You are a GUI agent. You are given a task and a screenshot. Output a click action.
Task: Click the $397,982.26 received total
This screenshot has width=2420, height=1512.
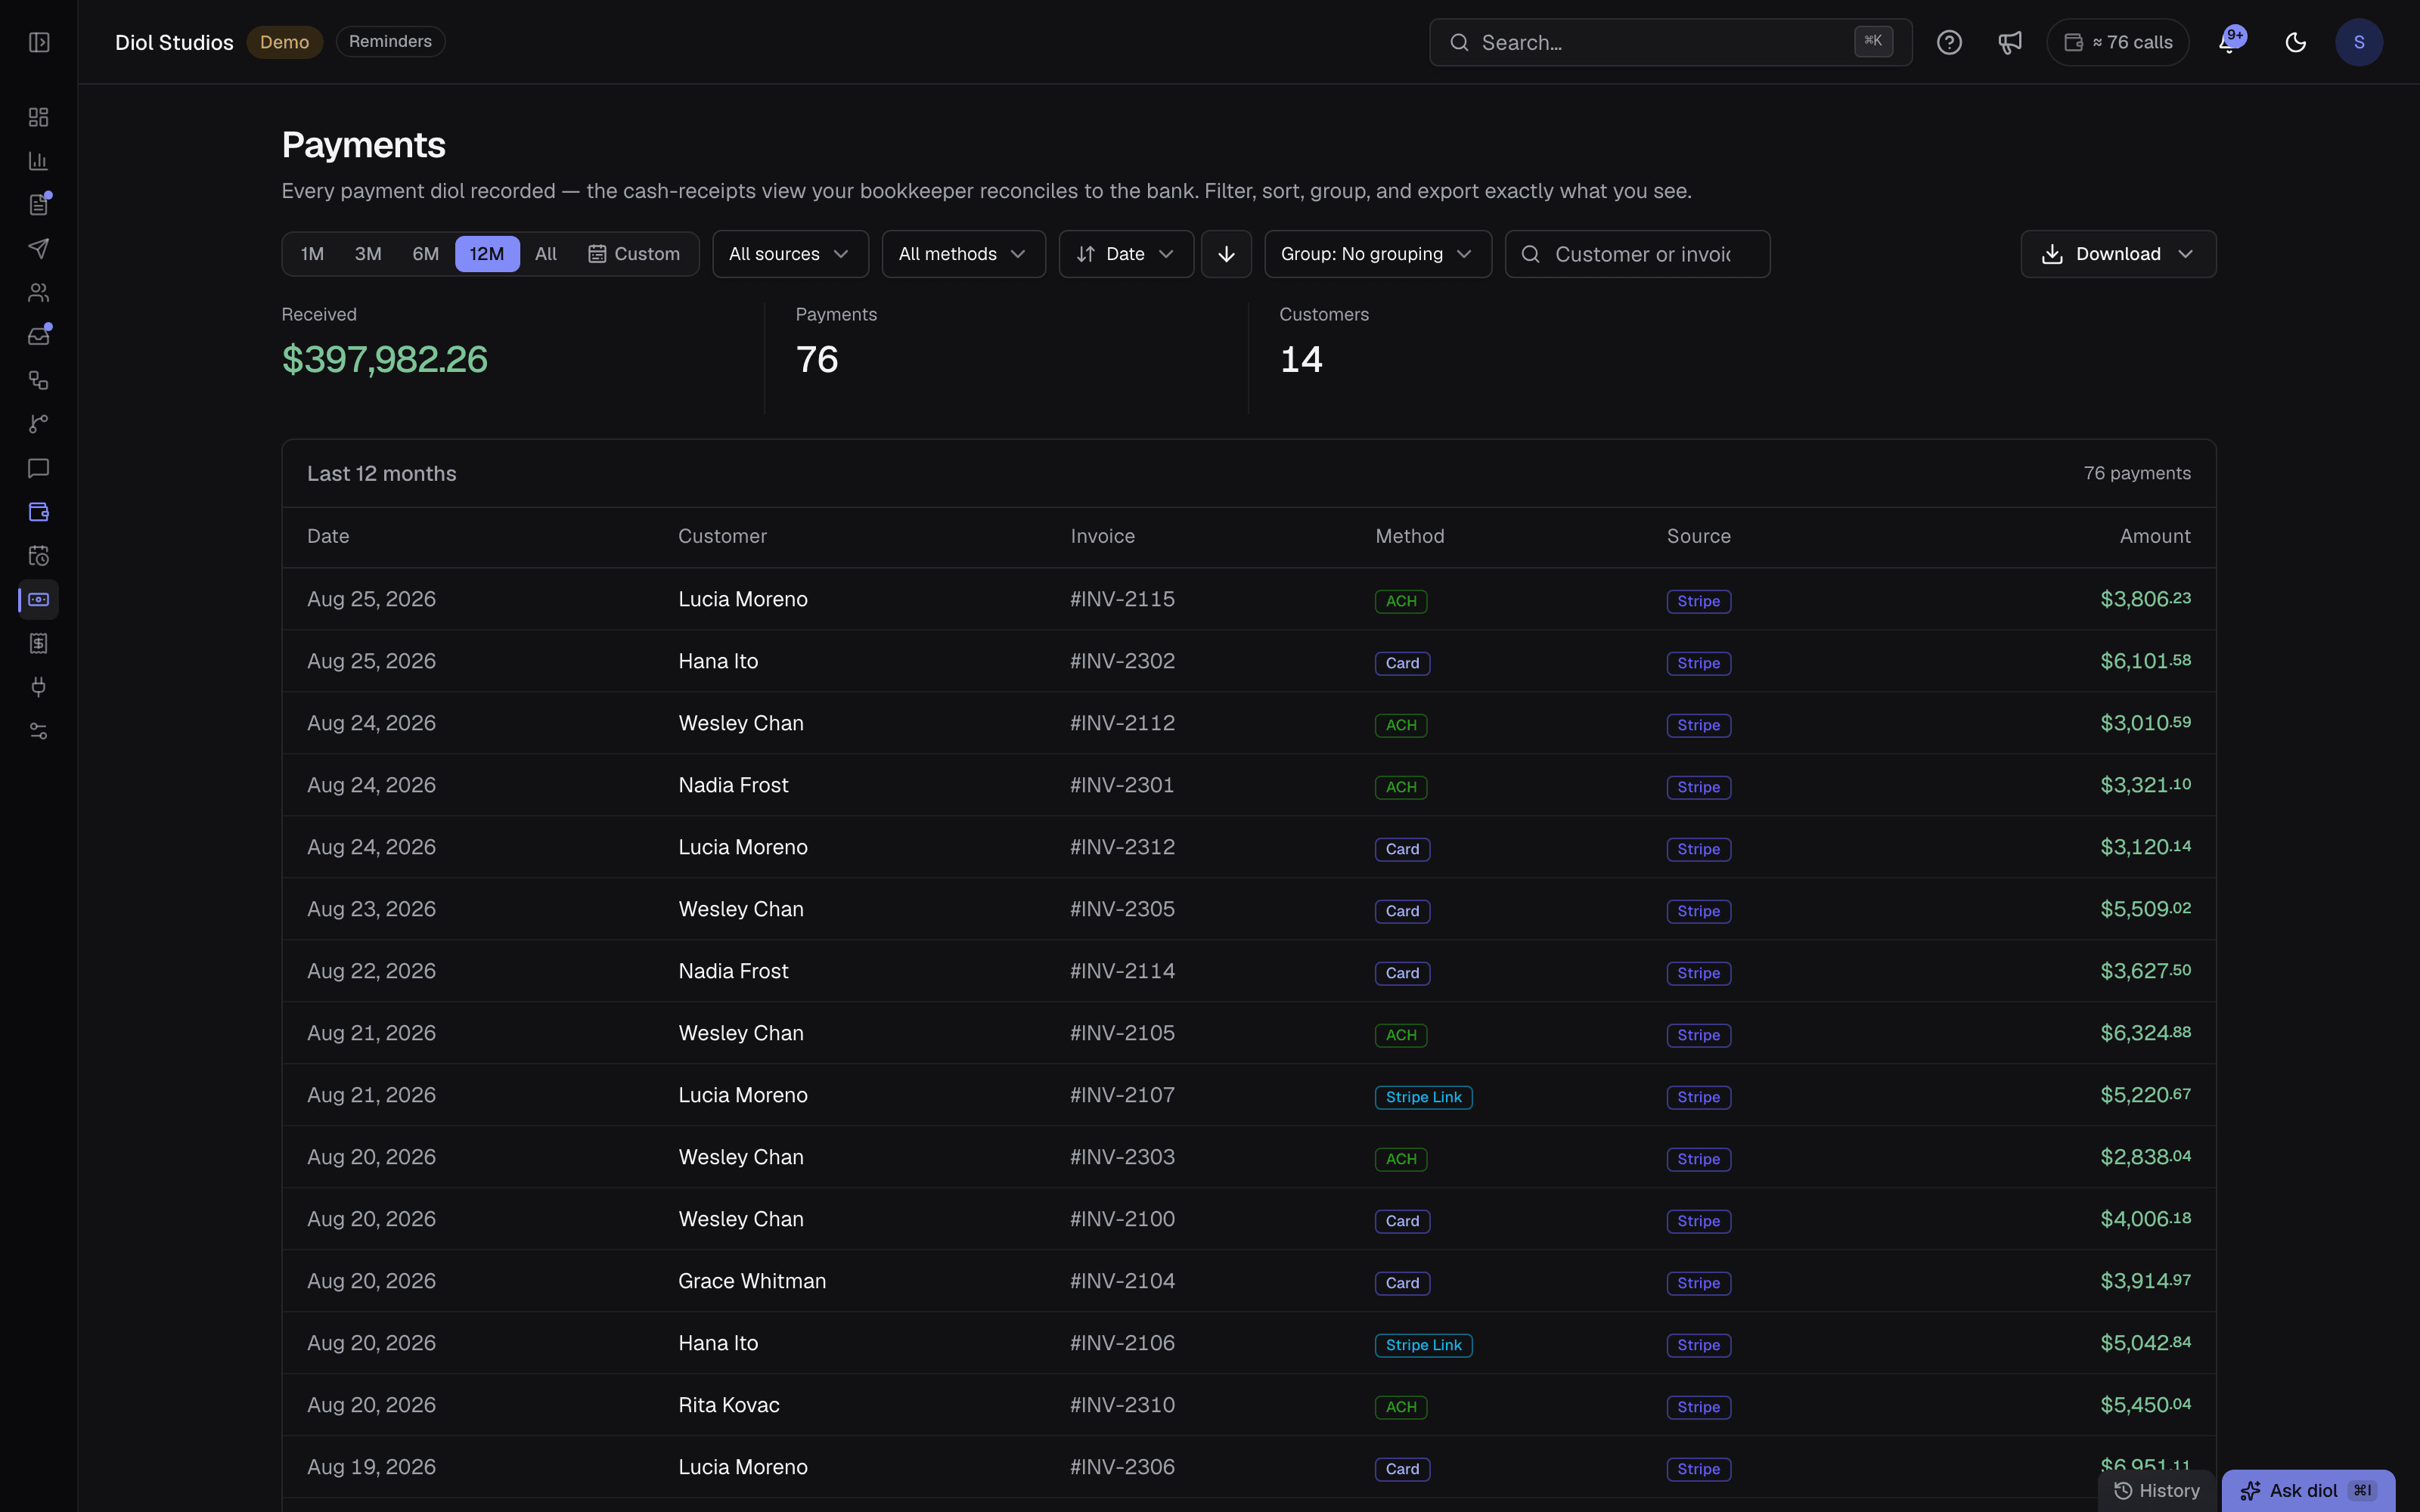[x=384, y=359]
